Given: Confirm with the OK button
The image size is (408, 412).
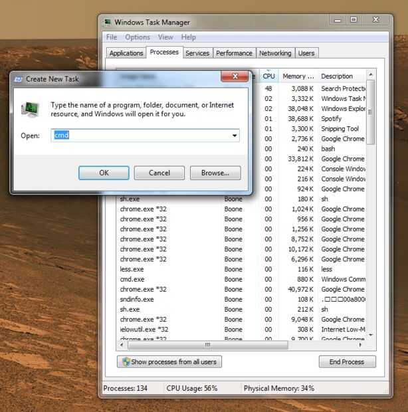Looking at the screenshot, I should [x=104, y=173].
